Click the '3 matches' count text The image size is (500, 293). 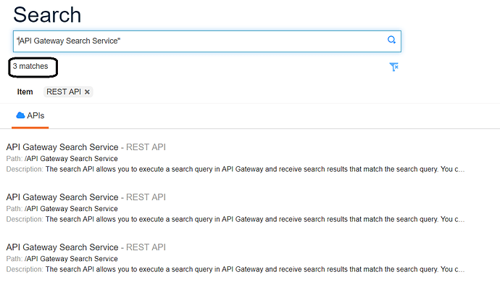click(30, 67)
